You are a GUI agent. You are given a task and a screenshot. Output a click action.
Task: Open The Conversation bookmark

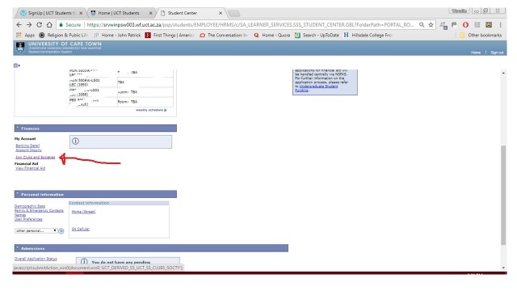click(x=223, y=35)
